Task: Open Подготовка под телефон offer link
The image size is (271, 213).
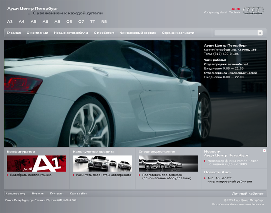Action: pos(166,177)
